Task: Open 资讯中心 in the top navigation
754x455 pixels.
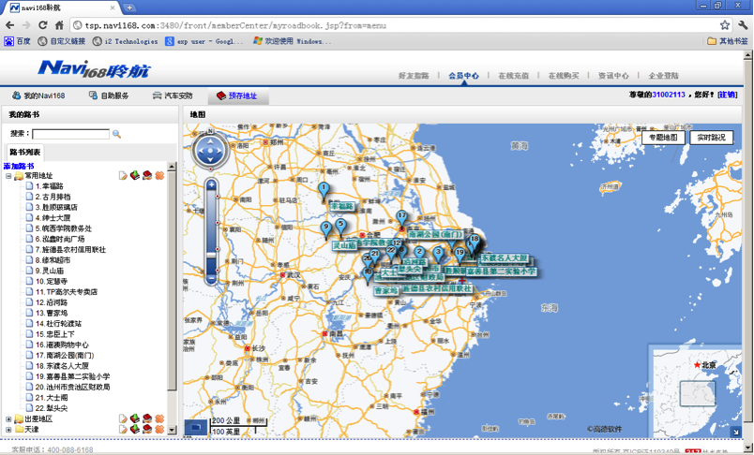Action: point(613,75)
